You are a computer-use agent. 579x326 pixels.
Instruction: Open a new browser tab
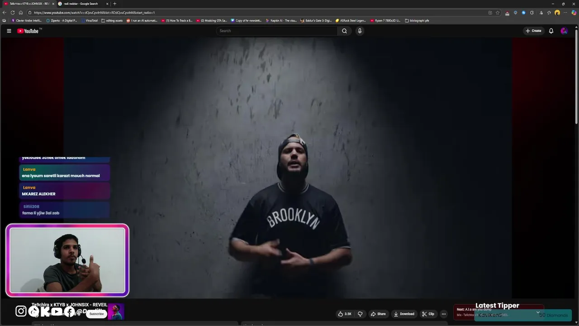114,4
